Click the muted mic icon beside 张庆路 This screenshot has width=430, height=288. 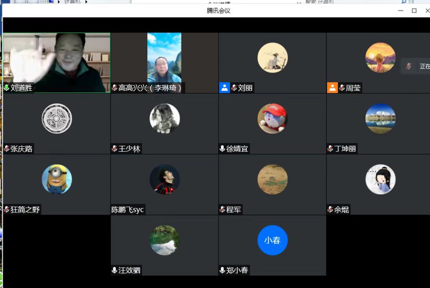(x=7, y=149)
